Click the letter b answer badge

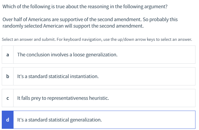(x=8, y=76)
